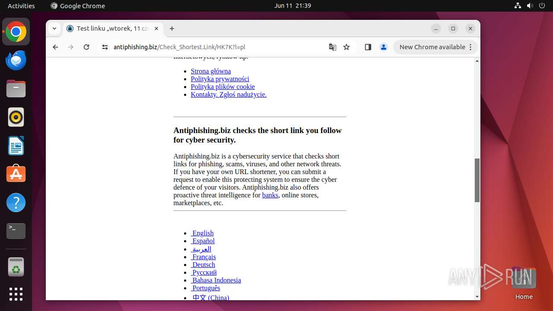Click the page vertical scrollbar thumb

(477, 180)
